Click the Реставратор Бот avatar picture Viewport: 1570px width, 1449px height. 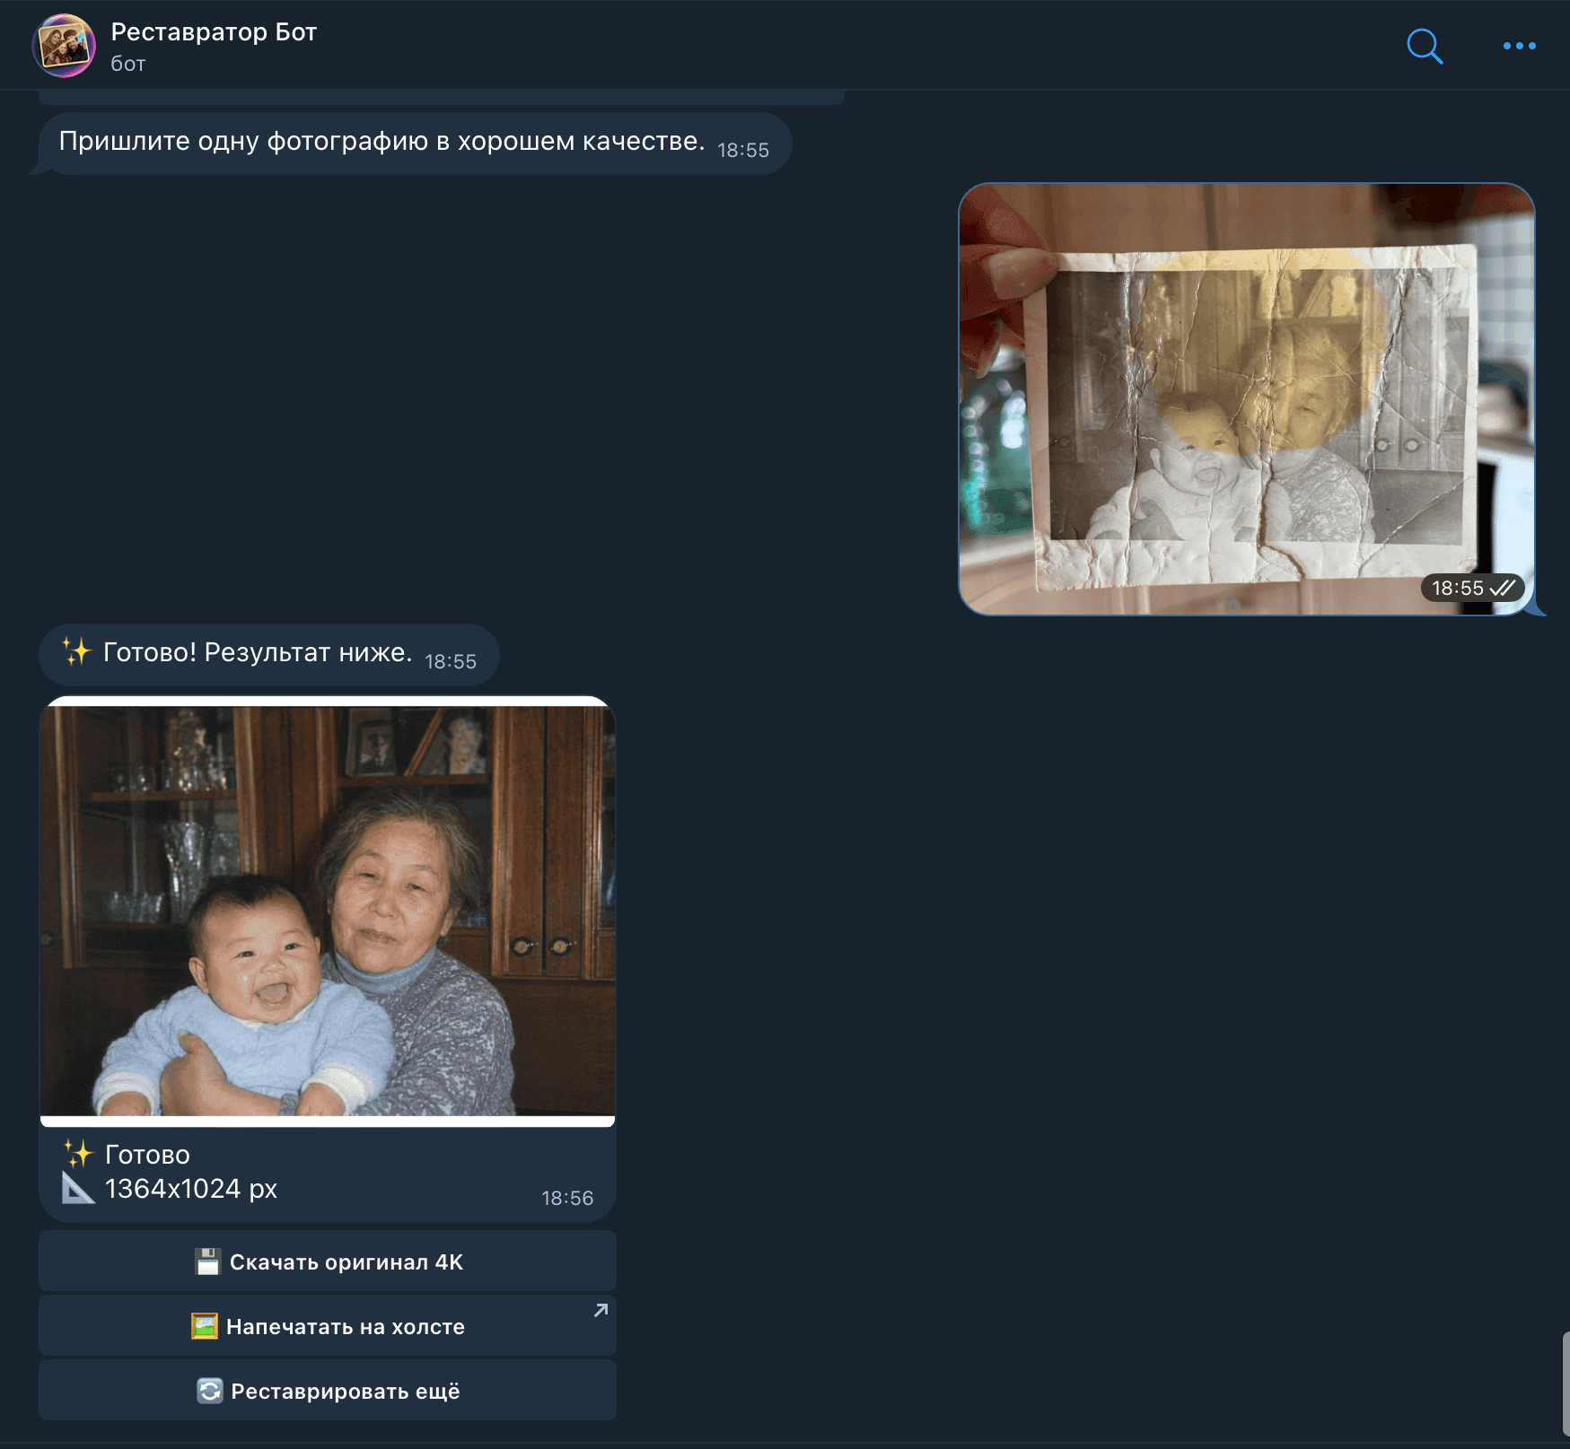[x=64, y=46]
